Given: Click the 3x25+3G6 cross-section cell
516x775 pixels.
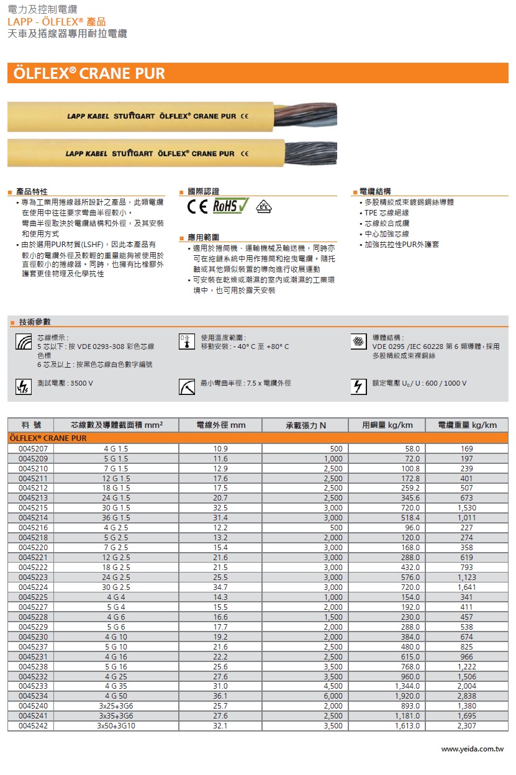Looking at the screenshot, I should pos(116,706).
